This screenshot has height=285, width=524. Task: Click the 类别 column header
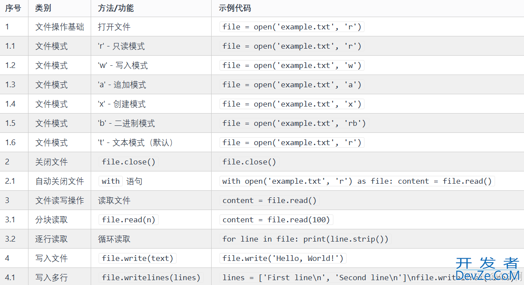(x=43, y=8)
